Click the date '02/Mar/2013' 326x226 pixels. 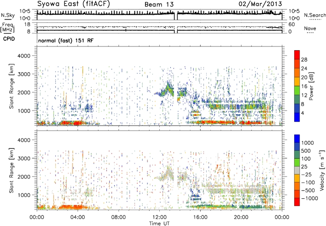pyautogui.click(x=260, y=4)
